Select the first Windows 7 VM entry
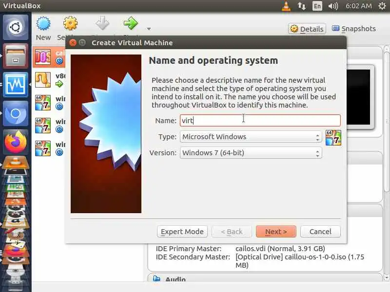Viewport: 390px width, 292px height. (x=49, y=103)
